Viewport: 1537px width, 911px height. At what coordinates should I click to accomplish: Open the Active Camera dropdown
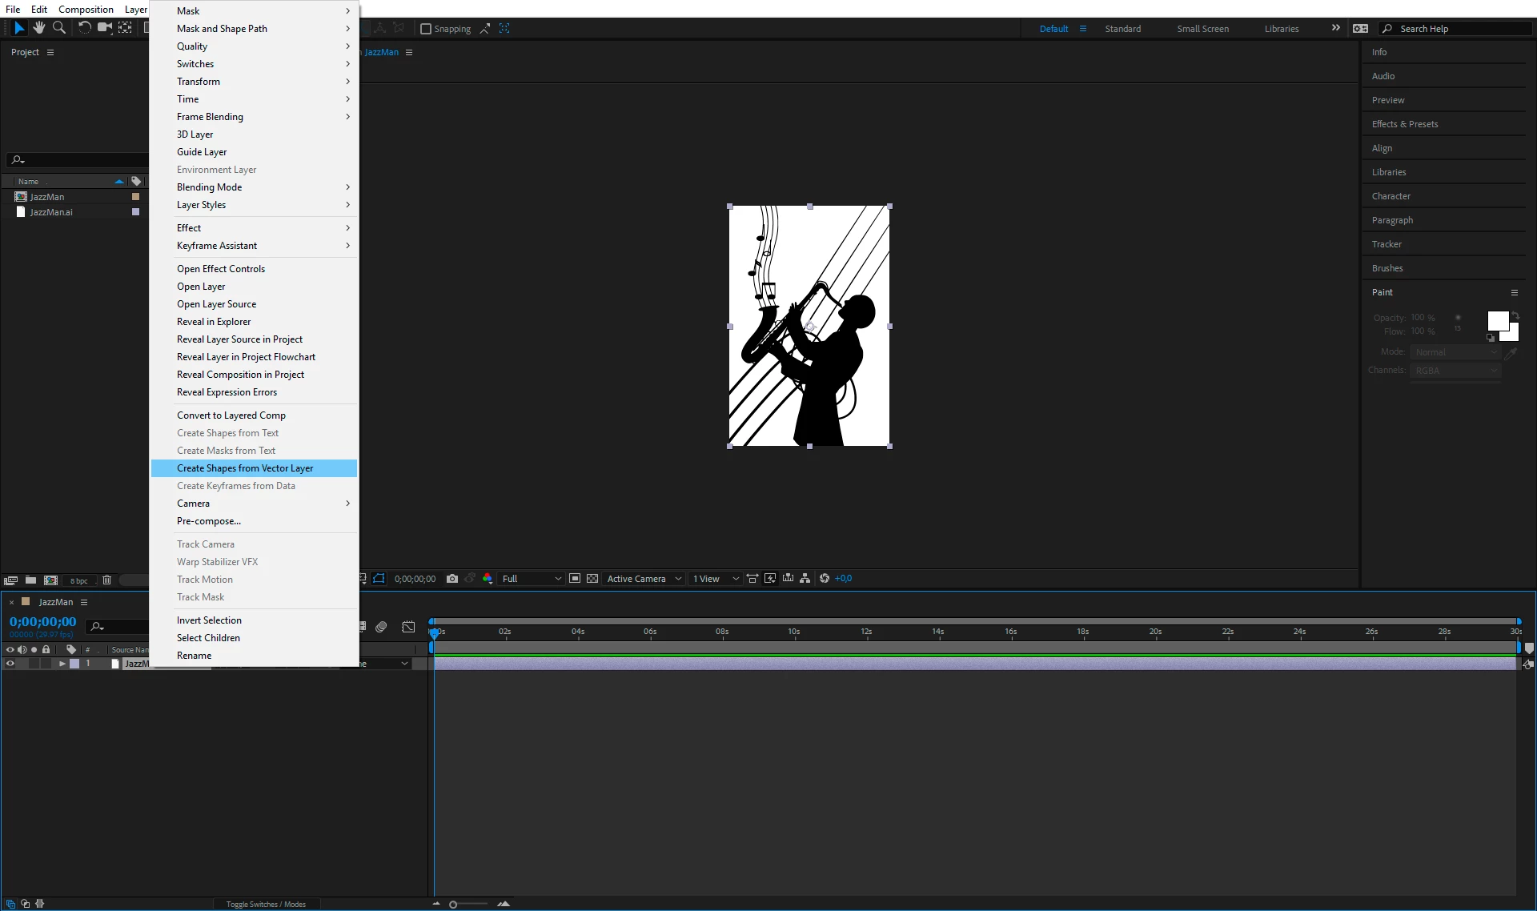click(x=644, y=579)
